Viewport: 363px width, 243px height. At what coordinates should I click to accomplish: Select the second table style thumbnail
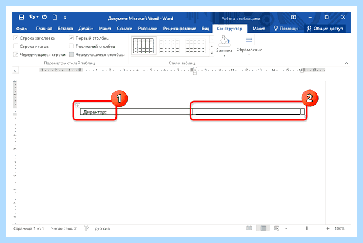[x=169, y=46]
